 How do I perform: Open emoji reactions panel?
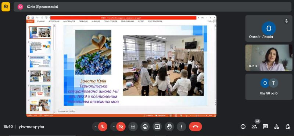[145, 126]
